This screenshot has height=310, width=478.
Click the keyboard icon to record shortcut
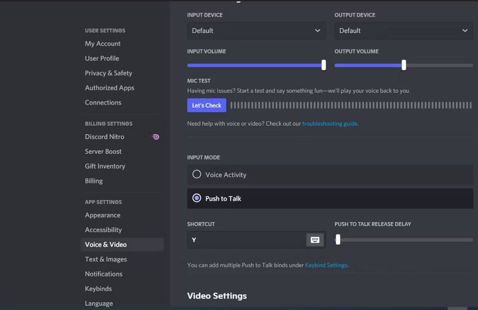click(315, 239)
